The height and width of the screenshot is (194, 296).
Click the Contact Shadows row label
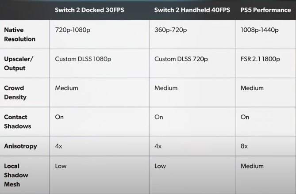(x=17, y=122)
